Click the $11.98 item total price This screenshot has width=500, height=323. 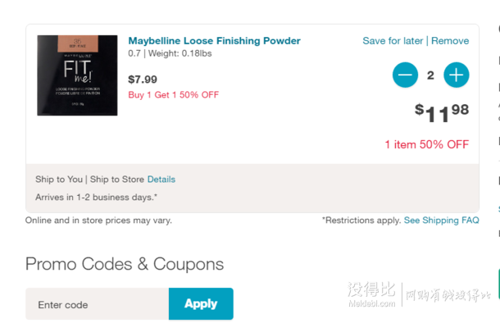[442, 113]
